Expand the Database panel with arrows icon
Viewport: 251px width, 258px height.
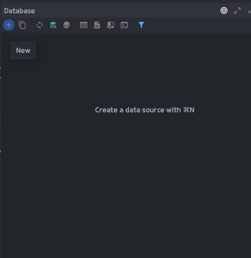tap(237, 10)
